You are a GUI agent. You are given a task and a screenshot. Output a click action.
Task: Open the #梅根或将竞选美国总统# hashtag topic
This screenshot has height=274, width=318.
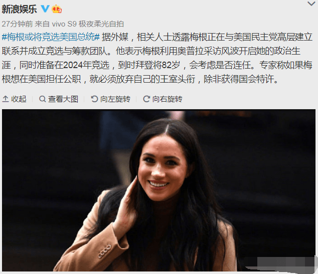(x=51, y=37)
